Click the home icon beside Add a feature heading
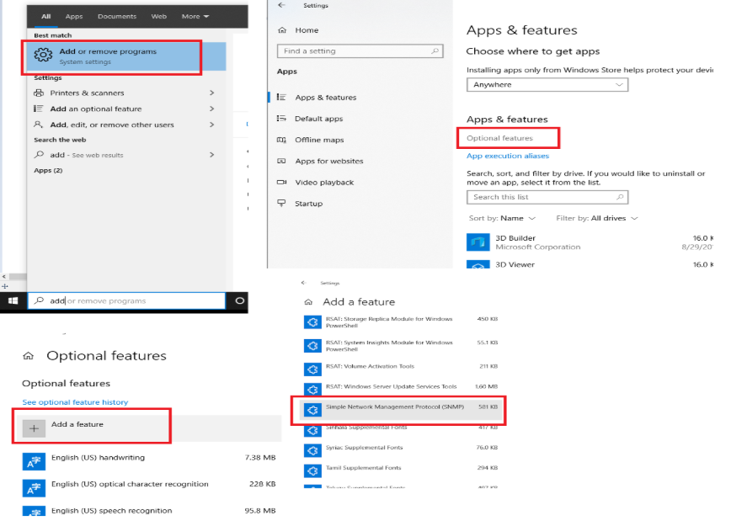The width and height of the screenshot is (731, 526). click(308, 302)
